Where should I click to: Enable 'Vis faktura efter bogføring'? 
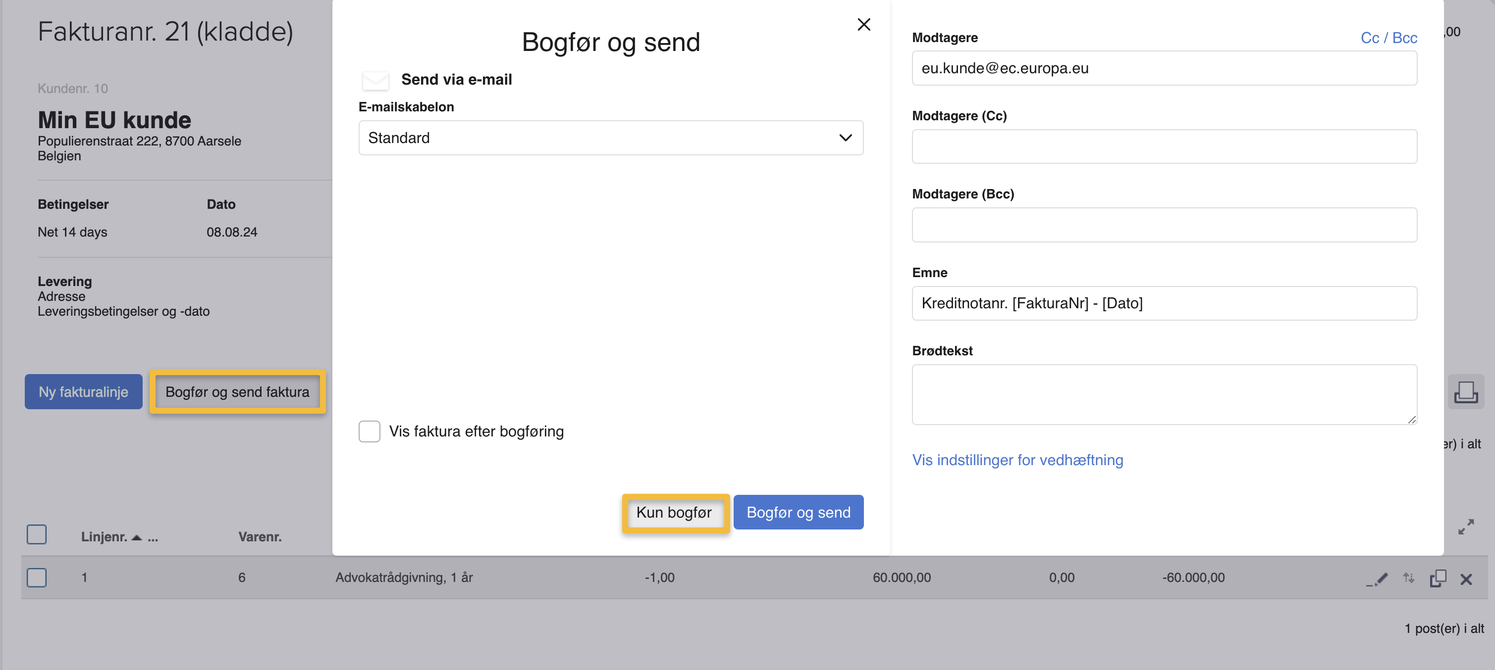pos(369,431)
